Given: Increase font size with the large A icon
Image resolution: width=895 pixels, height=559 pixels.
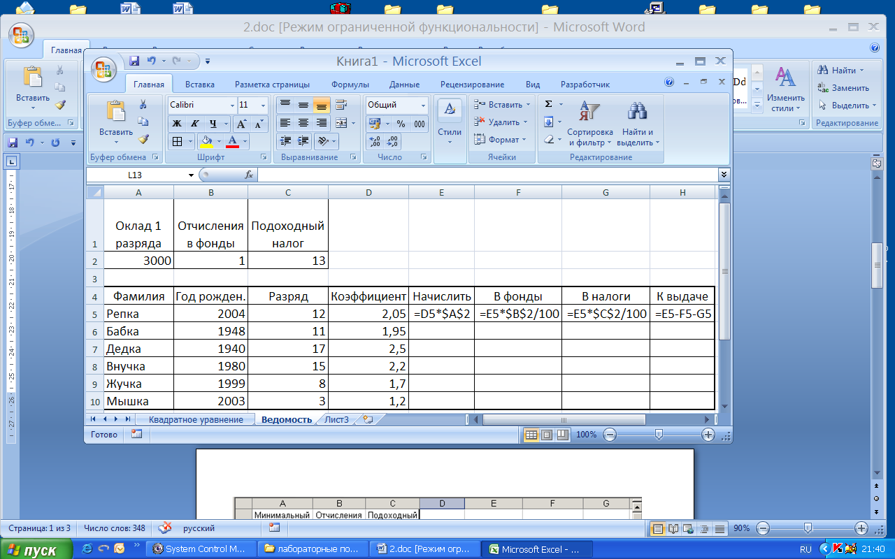Looking at the screenshot, I should [x=242, y=124].
